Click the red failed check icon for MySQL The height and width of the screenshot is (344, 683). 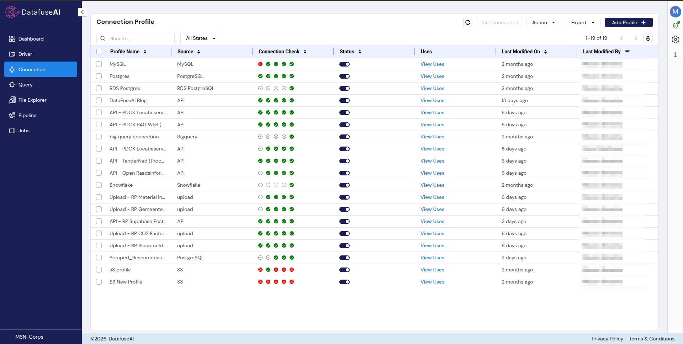pyautogui.click(x=260, y=64)
